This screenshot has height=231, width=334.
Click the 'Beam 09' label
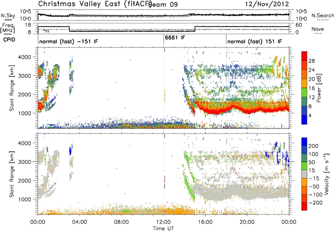[163, 4]
